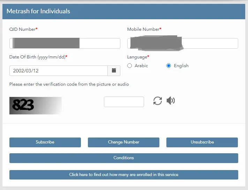Click the 'Language' label text
The width and height of the screenshot is (248, 190).
click(138, 57)
